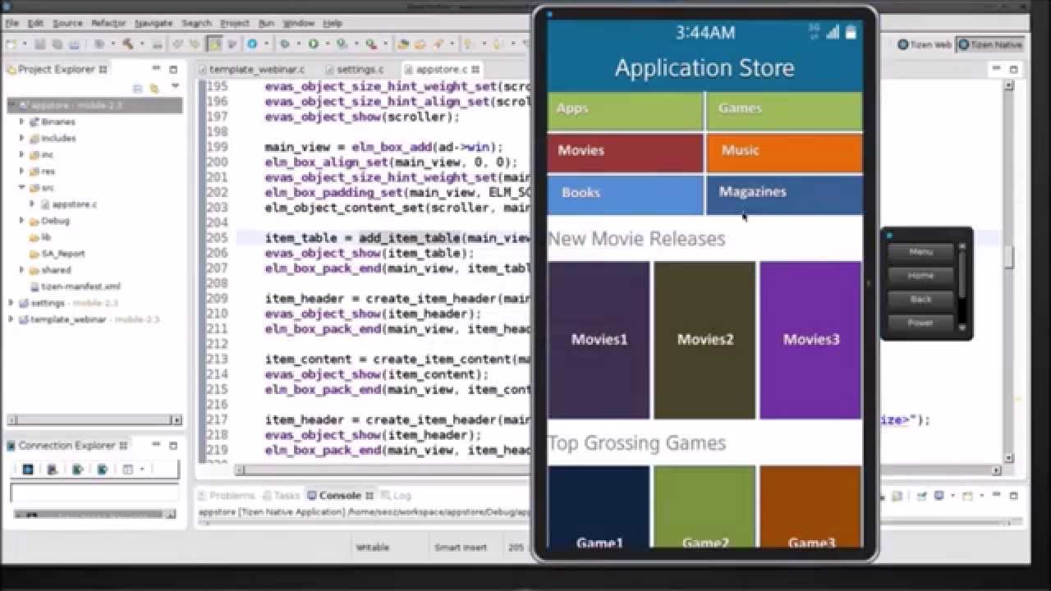Expand the template_webinar project

click(11, 319)
